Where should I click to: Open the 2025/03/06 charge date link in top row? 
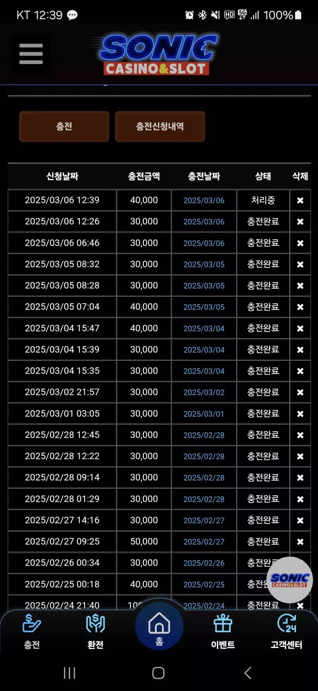pyautogui.click(x=204, y=200)
